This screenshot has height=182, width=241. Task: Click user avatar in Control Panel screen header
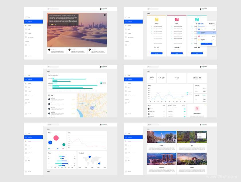201,67
